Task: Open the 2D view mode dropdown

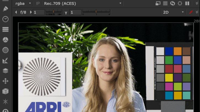Action: click(x=173, y=12)
